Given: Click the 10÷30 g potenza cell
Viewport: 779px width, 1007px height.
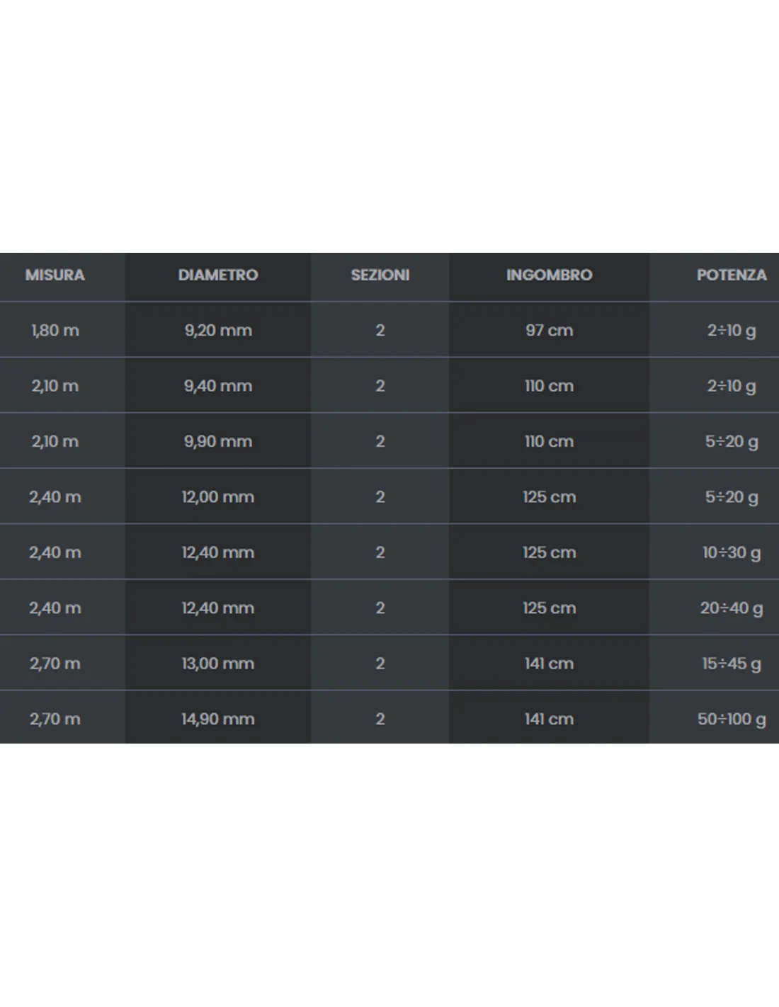Looking at the screenshot, I should pyautogui.click(x=732, y=553).
